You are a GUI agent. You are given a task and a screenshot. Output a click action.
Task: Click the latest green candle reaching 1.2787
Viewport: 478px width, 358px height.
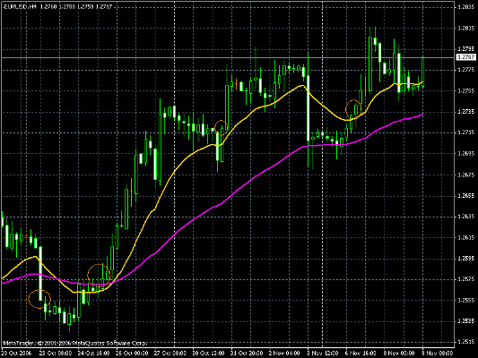click(x=422, y=72)
